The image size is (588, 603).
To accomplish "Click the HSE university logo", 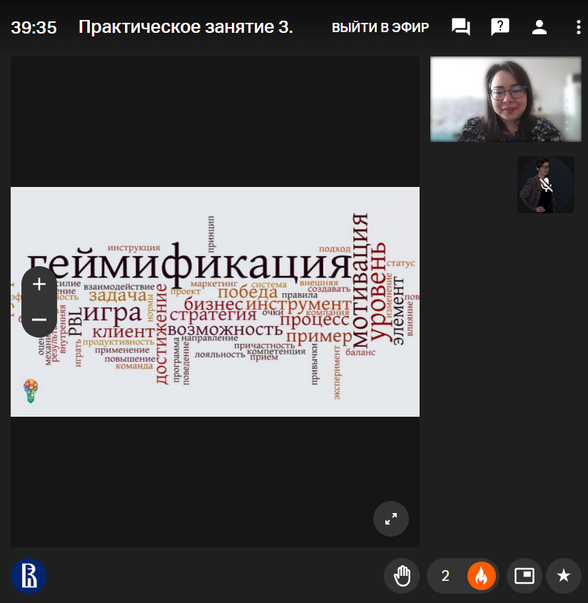I will click(x=29, y=575).
